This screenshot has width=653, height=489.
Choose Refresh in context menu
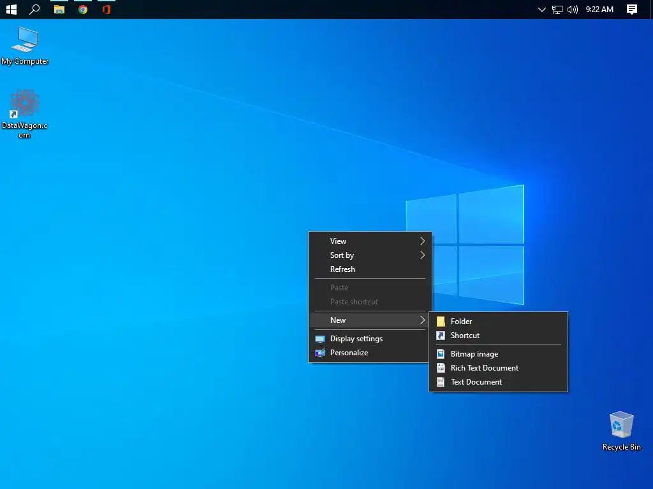coord(370,269)
